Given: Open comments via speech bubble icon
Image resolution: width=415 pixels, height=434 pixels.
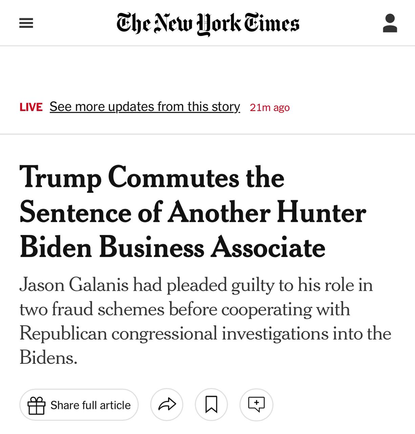Looking at the screenshot, I should point(256,405).
